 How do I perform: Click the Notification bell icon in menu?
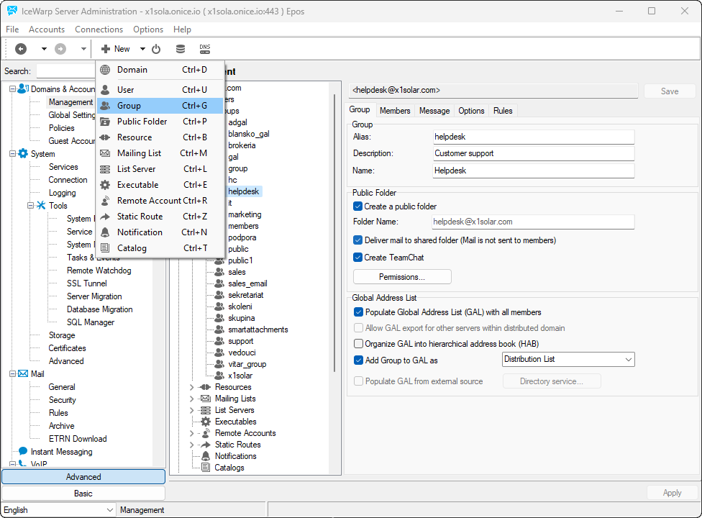pyautogui.click(x=105, y=232)
